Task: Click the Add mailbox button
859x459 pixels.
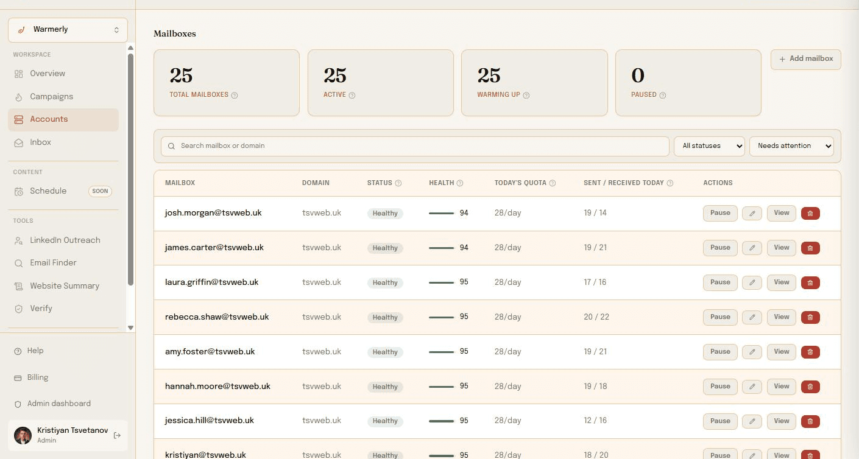Action: (x=805, y=59)
